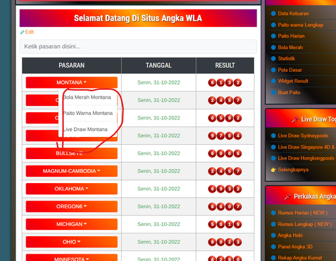The width and height of the screenshot is (336, 261).
Task: Open the OREGON6 dropdown
Action: pyautogui.click(x=71, y=207)
